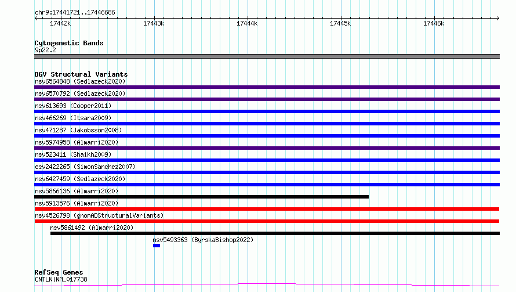The width and height of the screenshot is (516, 292).
Task: Click nsv5861492 (Almarri2020) label
Action: (x=92, y=228)
